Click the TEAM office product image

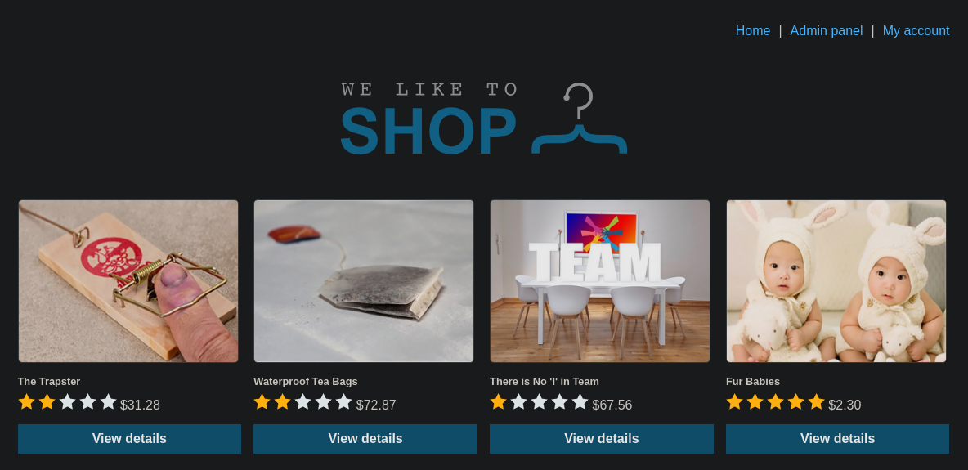(x=600, y=281)
